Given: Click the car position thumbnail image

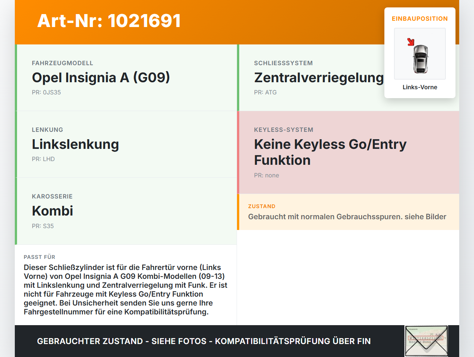Looking at the screenshot, I should coord(420,54).
